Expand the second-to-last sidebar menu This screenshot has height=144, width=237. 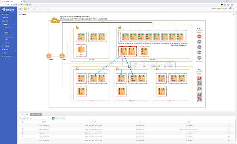coord(9,53)
